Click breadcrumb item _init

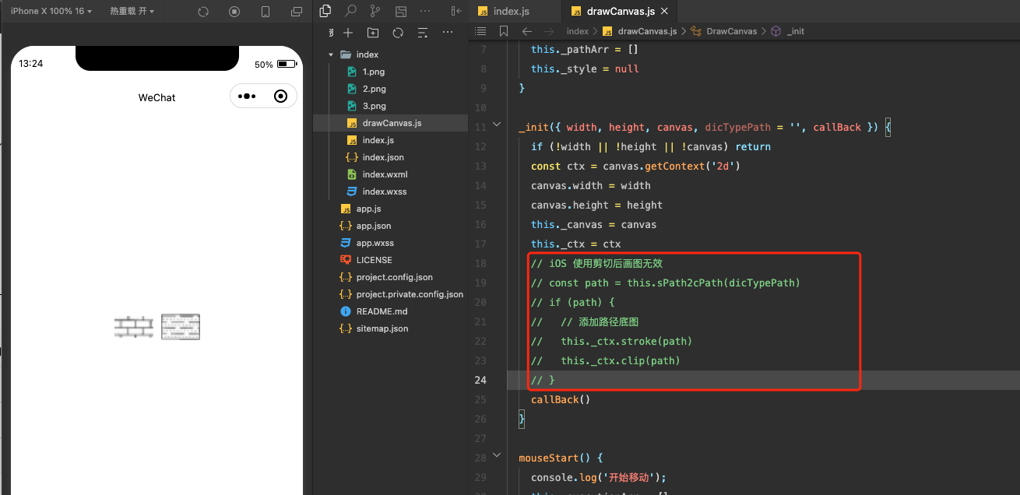pos(789,31)
